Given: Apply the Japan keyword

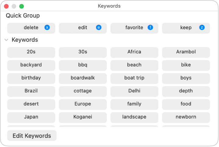Looking at the screenshot, I should [31, 117].
